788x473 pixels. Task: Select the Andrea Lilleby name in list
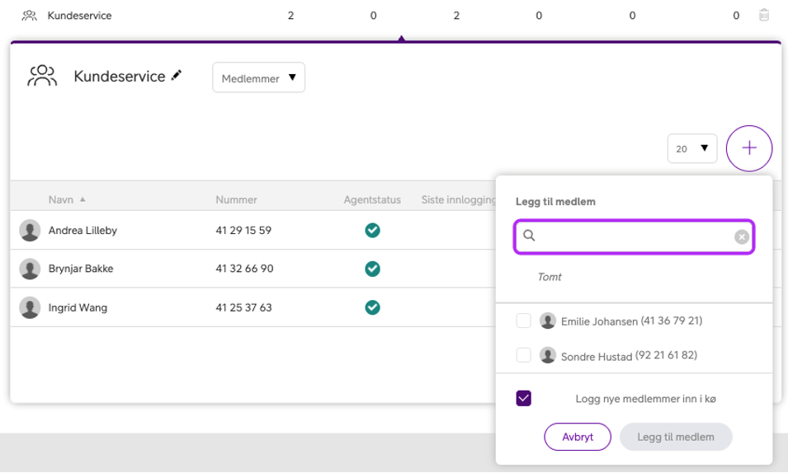tap(83, 231)
